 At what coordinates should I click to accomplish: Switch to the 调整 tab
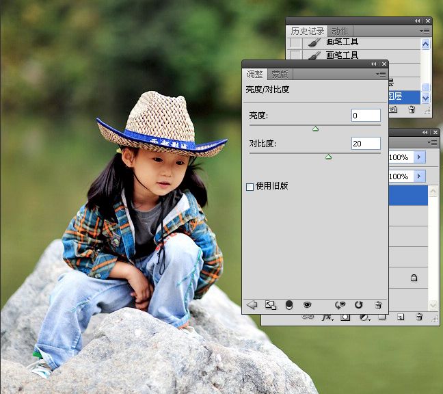(254, 75)
